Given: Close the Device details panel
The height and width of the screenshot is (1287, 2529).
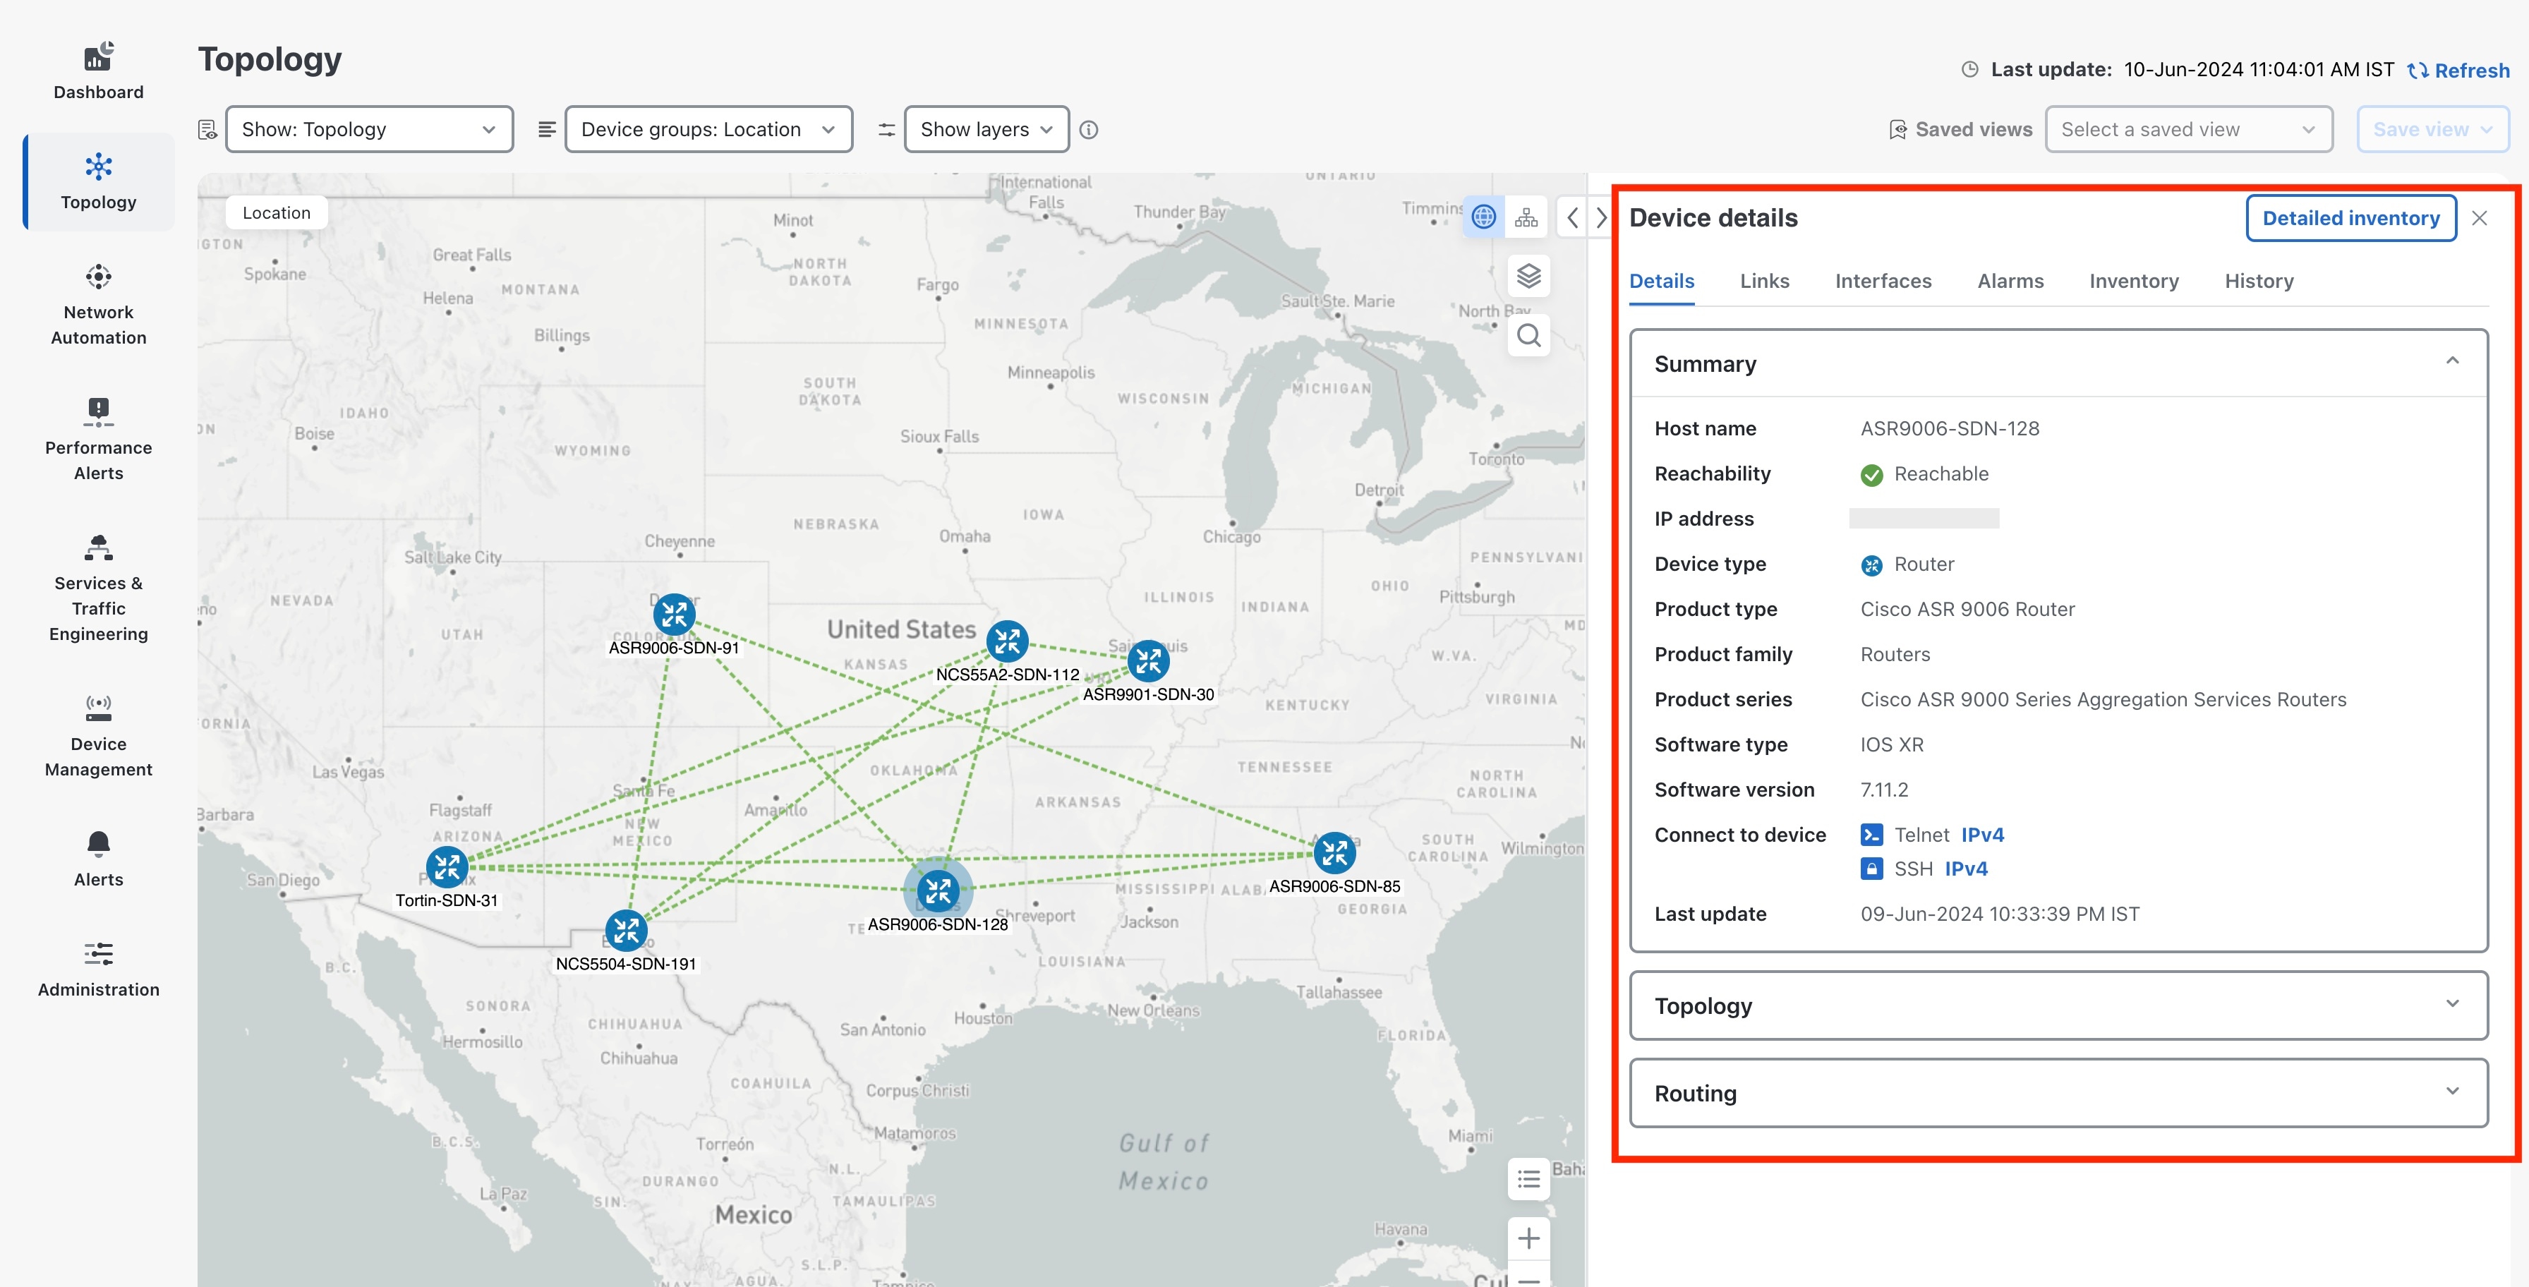Looking at the screenshot, I should 2479,218.
